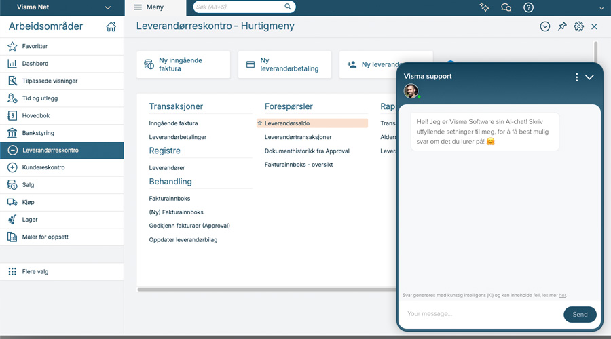This screenshot has width=611, height=339.
Task: Select Kundereskontro in sidebar
Action: pos(62,167)
